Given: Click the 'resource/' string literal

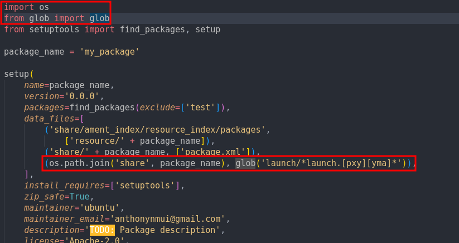Looking at the screenshot, I should click(x=92, y=141).
